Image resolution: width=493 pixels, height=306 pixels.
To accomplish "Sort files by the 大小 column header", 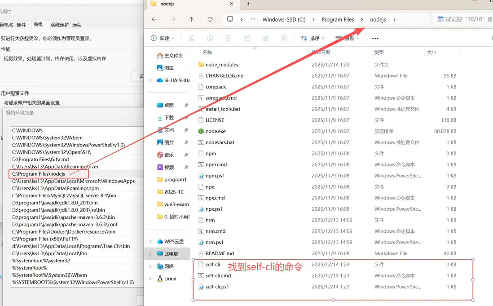I will [431, 52].
